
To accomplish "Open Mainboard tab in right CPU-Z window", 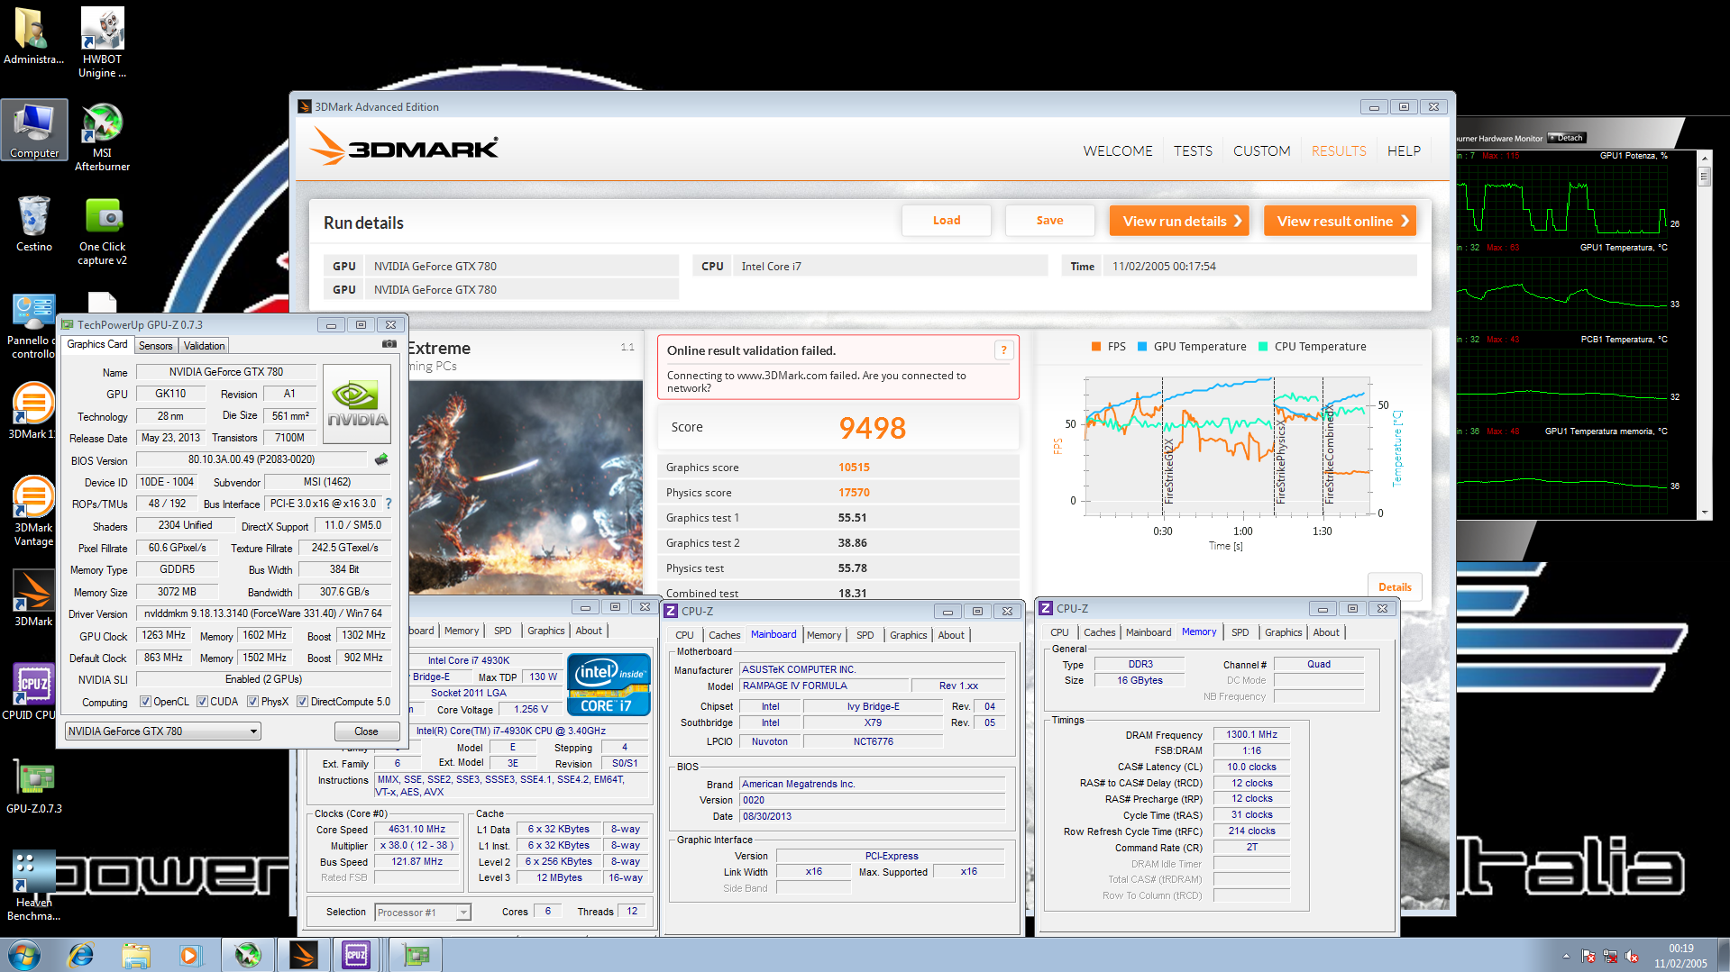I will [1149, 632].
